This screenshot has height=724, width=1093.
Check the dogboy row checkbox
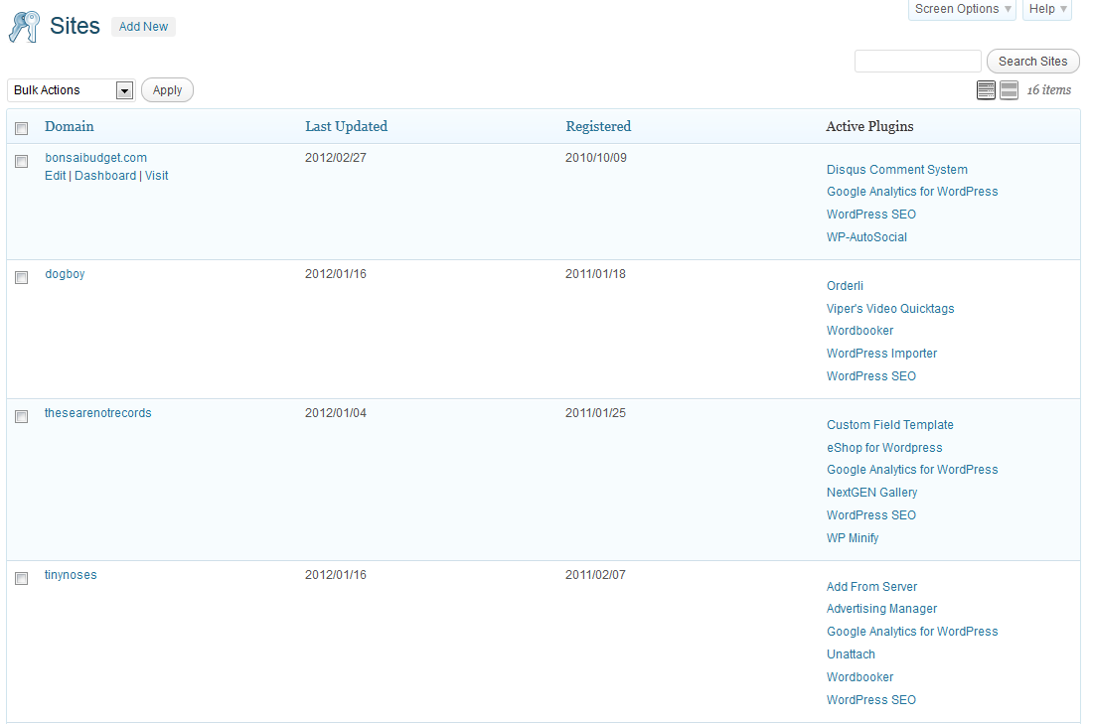pos(22,277)
